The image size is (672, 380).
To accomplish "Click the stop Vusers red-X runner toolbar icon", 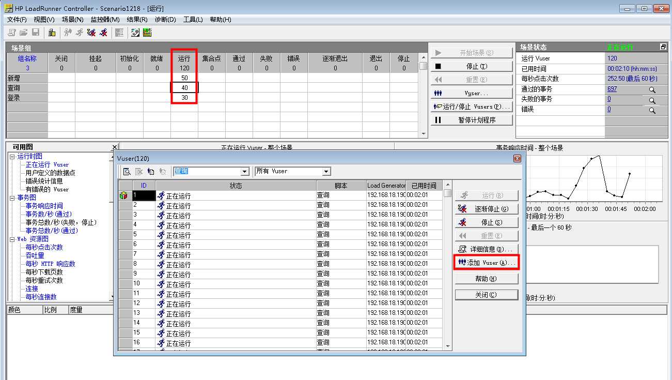I will [x=104, y=33].
